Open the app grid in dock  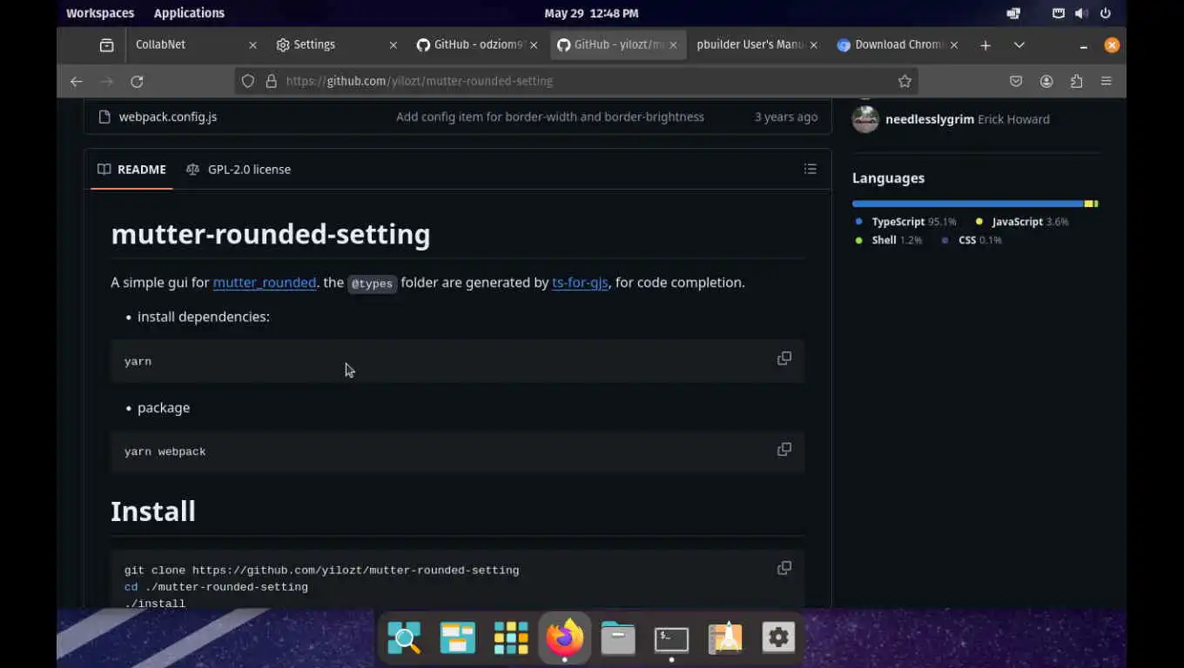point(511,638)
